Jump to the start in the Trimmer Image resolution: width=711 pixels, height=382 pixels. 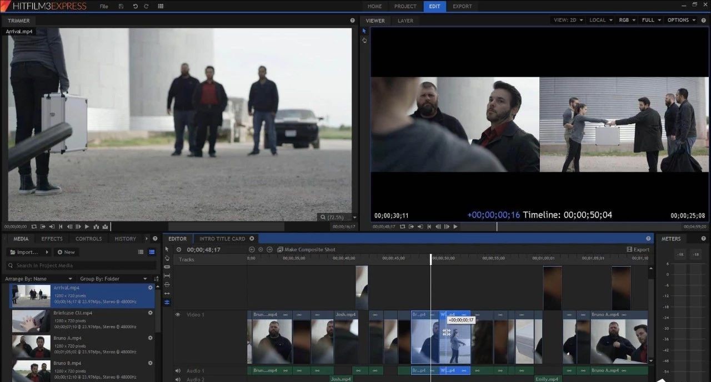tap(61, 227)
